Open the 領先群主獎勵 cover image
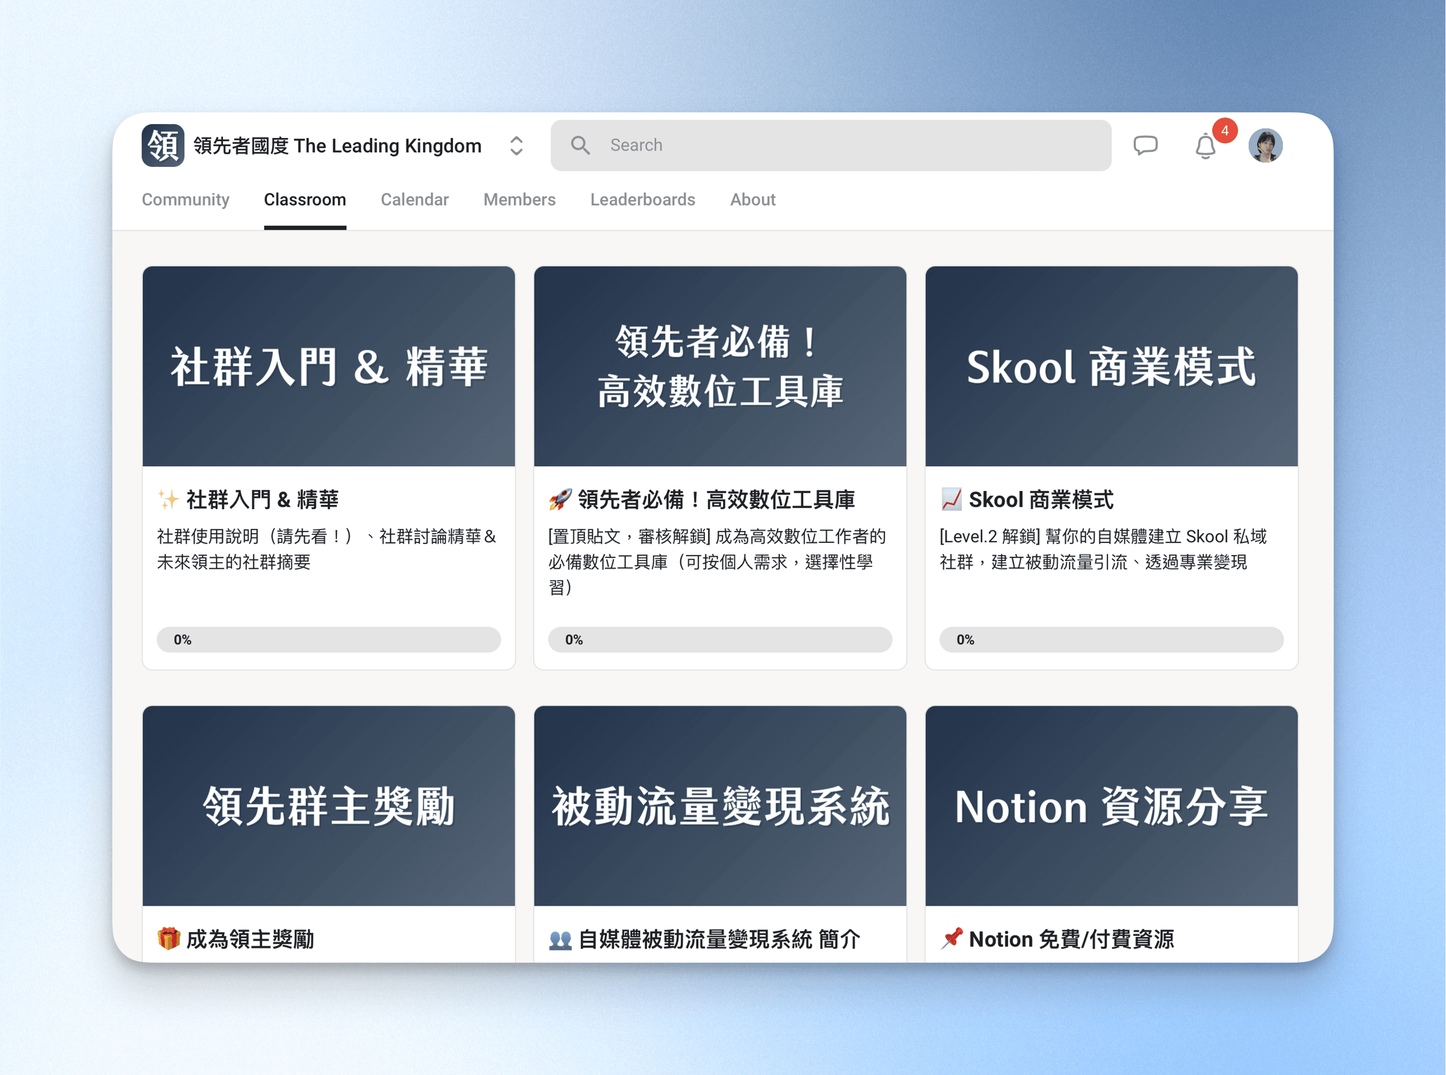 (328, 806)
